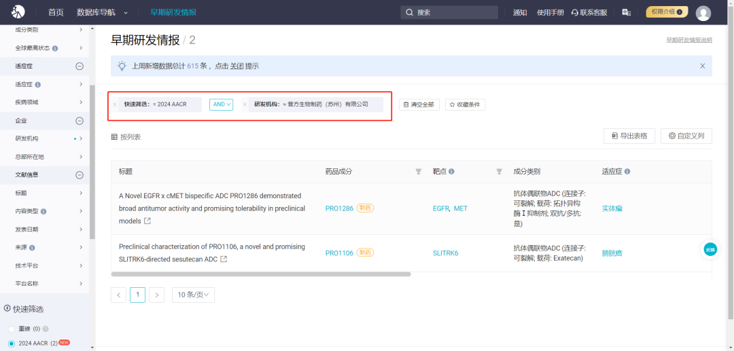Image resolution: width=734 pixels, height=351 pixels.
Task: Collapse the 企业 section with minus icon
Action: point(80,121)
